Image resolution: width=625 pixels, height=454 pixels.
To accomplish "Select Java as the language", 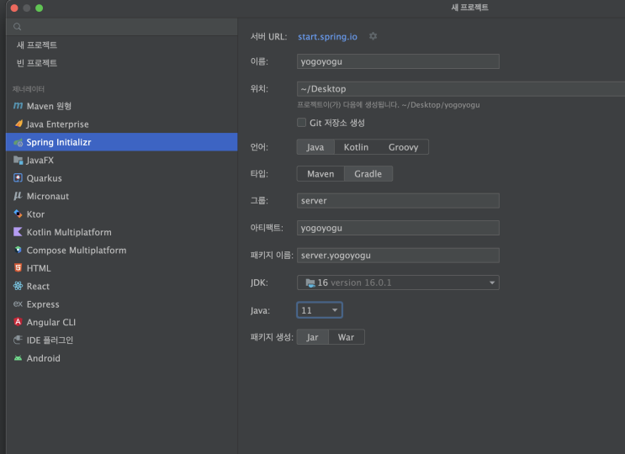I will pos(315,147).
